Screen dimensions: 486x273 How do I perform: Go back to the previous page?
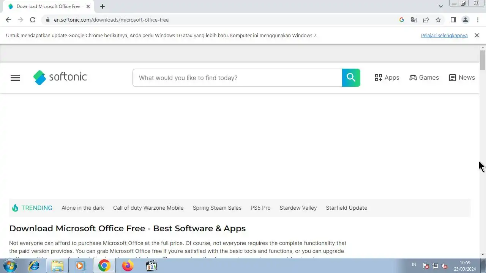coord(8,20)
